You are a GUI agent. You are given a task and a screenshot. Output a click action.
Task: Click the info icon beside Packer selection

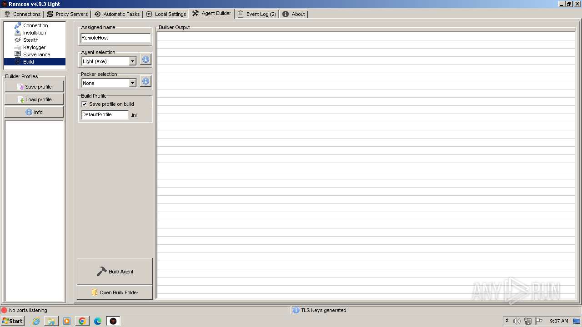tap(145, 81)
